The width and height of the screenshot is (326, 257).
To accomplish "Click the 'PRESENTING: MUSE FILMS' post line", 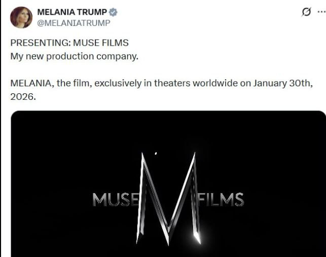I will point(69,43).
